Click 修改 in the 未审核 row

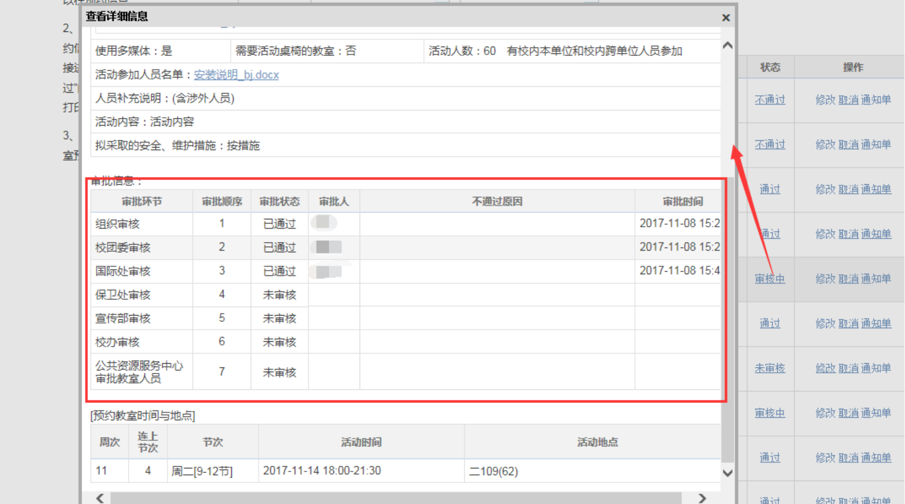[825, 368]
